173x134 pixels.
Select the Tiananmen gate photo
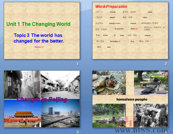coord(23,114)
